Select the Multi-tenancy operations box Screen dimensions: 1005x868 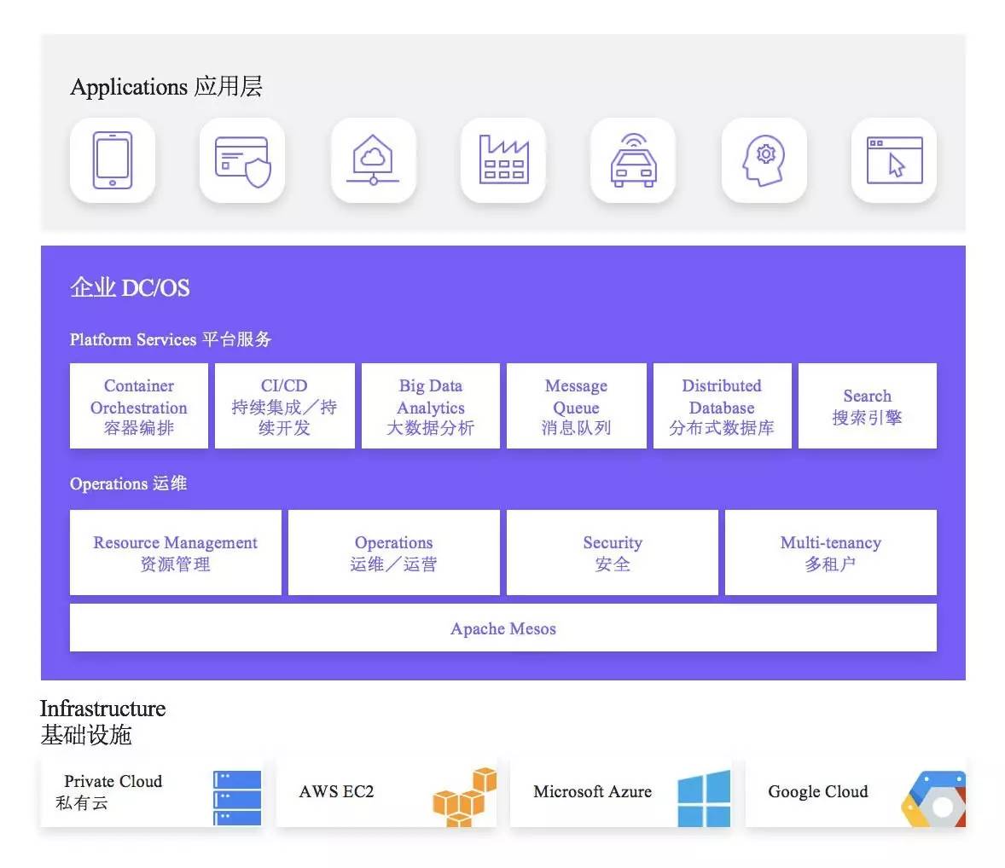pyautogui.click(x=830, y=553)
